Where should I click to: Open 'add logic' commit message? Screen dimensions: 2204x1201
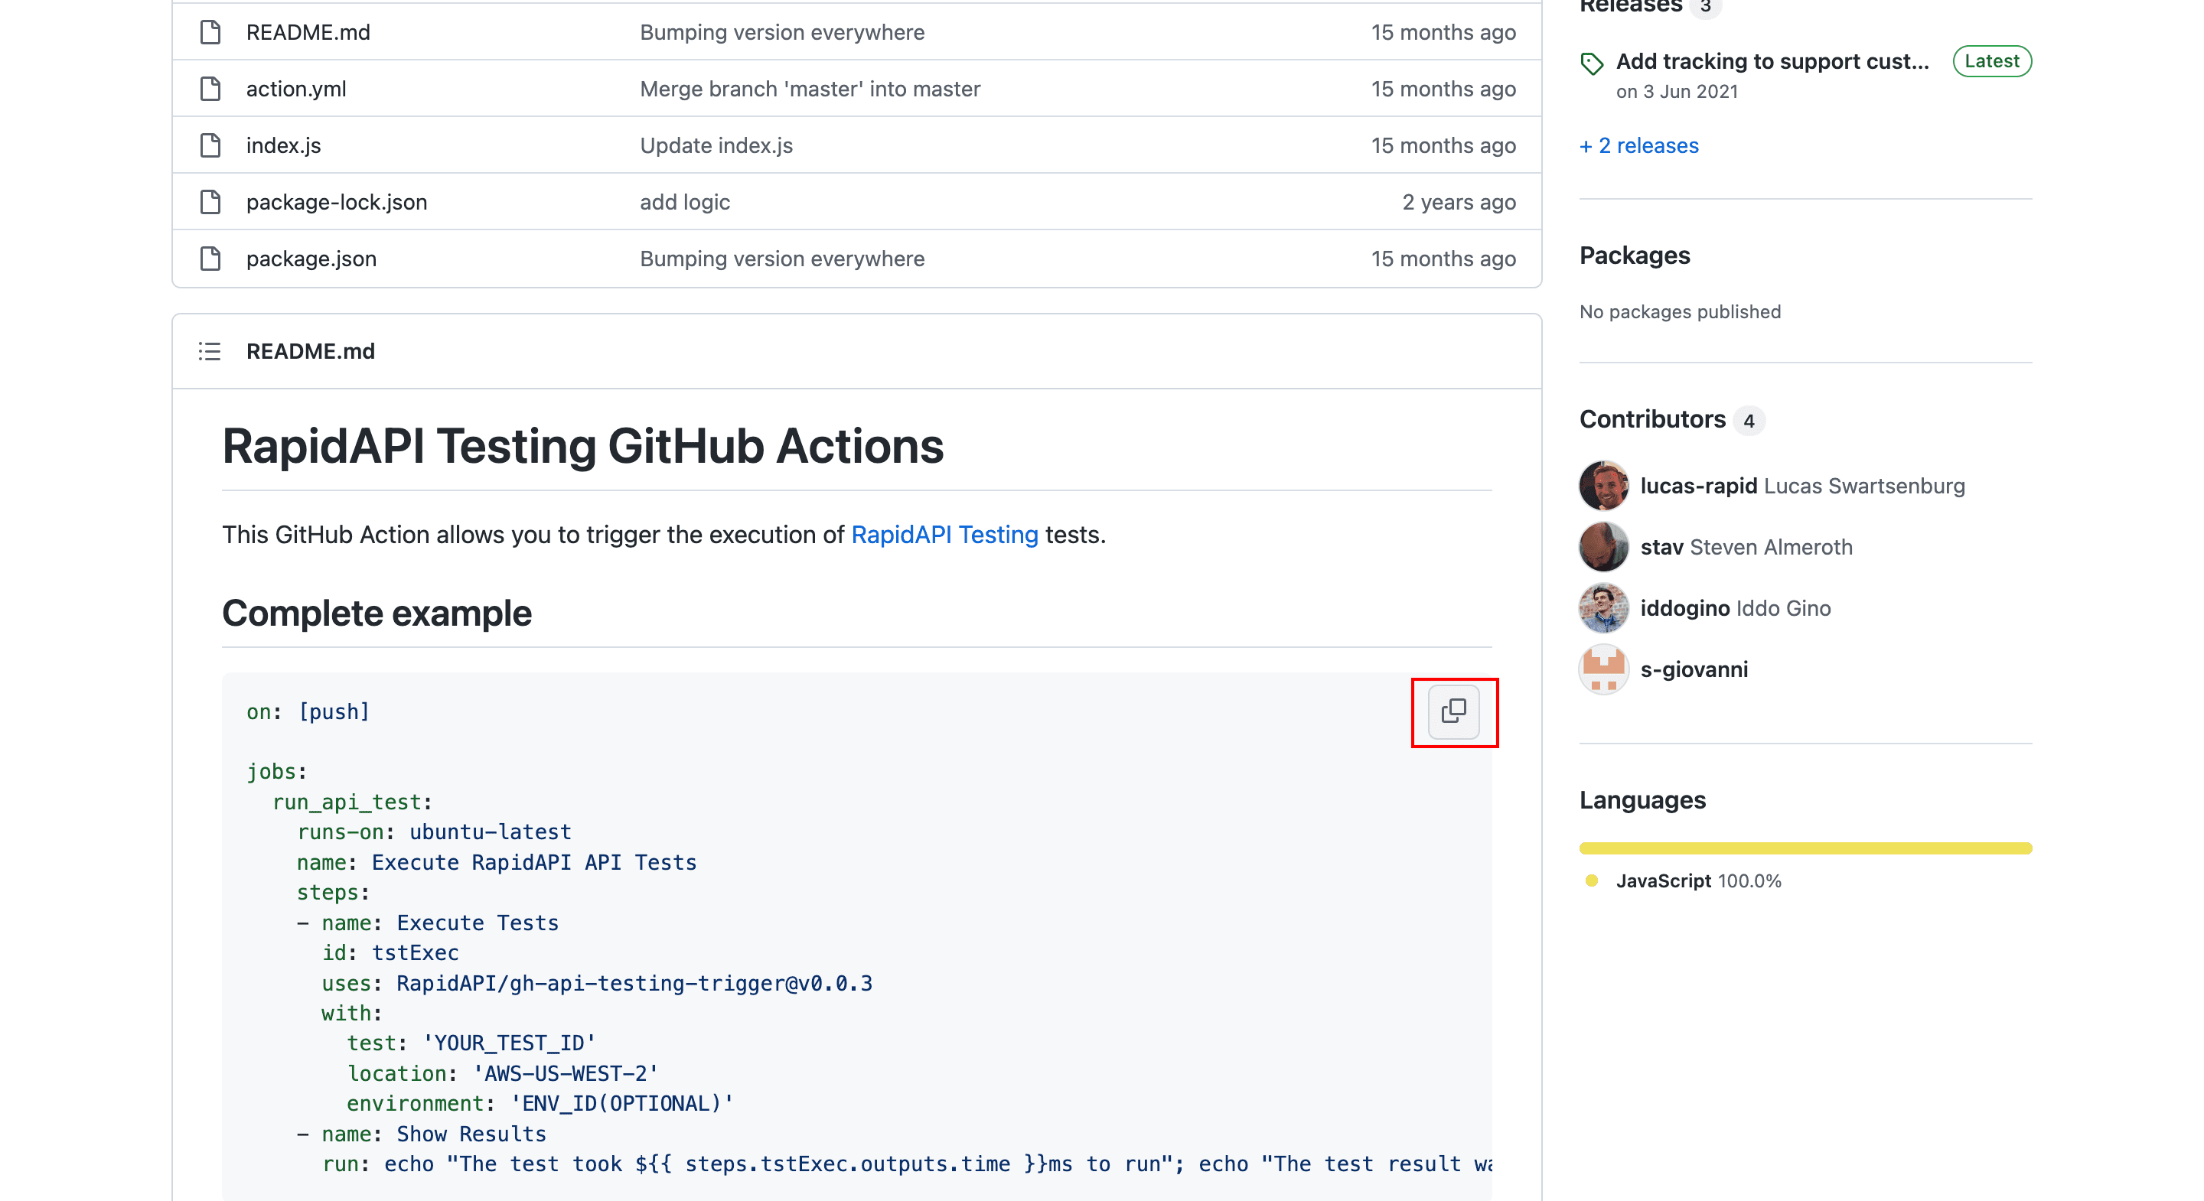coord(684,202)
